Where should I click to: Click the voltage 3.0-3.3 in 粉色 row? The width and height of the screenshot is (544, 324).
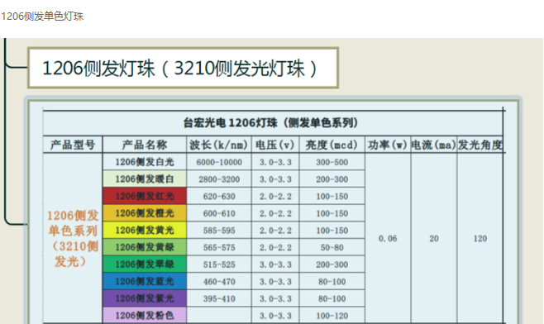[275, 316]
